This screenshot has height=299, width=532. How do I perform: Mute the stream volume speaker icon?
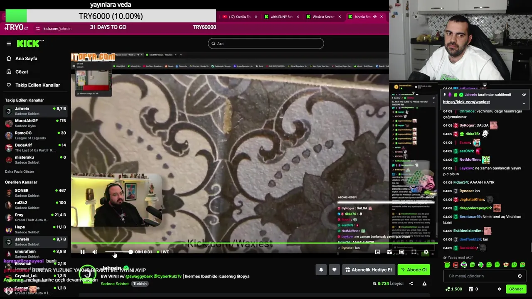pos(95,252)
